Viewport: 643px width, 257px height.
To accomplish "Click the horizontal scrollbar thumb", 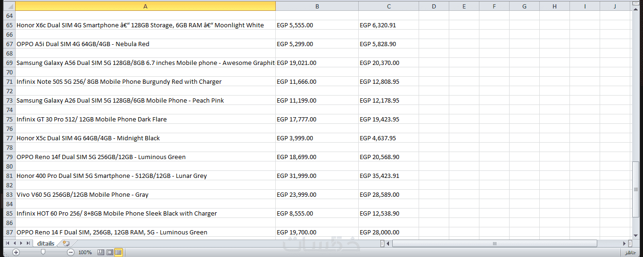I will coord(495,243).
